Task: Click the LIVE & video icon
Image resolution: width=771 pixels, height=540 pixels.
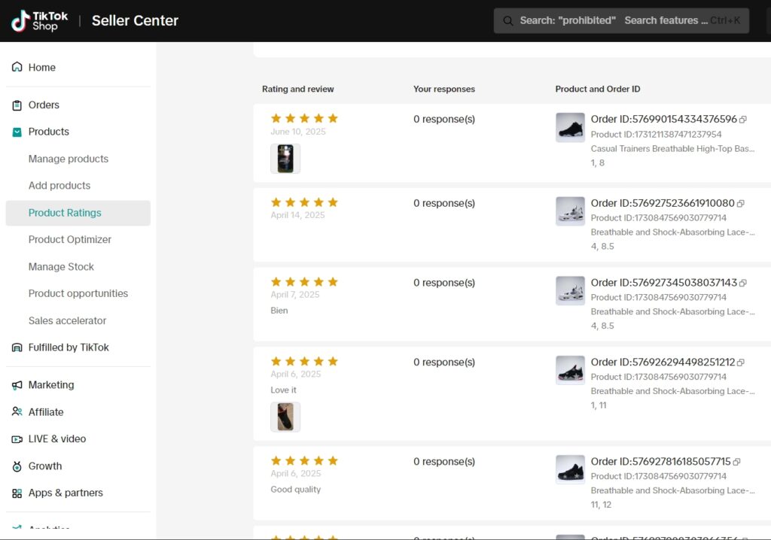Action: pos(17,439)
